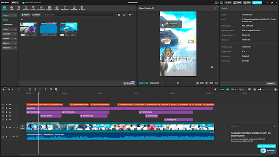The width and height of the screenshot is (279, 157).
Task: Click the Split clip icon in timeline toolbar
Action: point(30,89)
